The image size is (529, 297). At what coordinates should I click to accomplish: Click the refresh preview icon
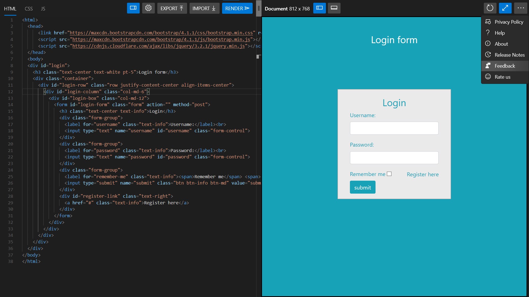tap(490, 8)
